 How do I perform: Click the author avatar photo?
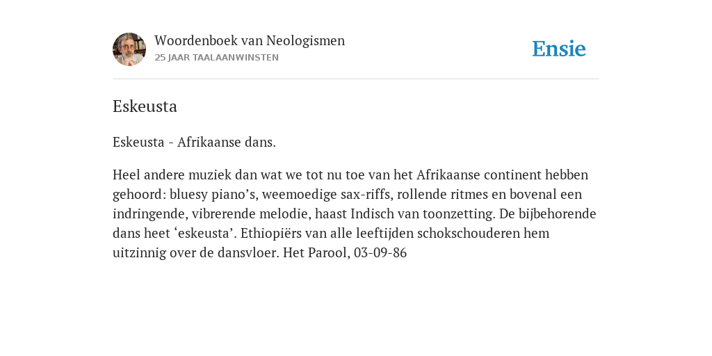tap(129, 49)
